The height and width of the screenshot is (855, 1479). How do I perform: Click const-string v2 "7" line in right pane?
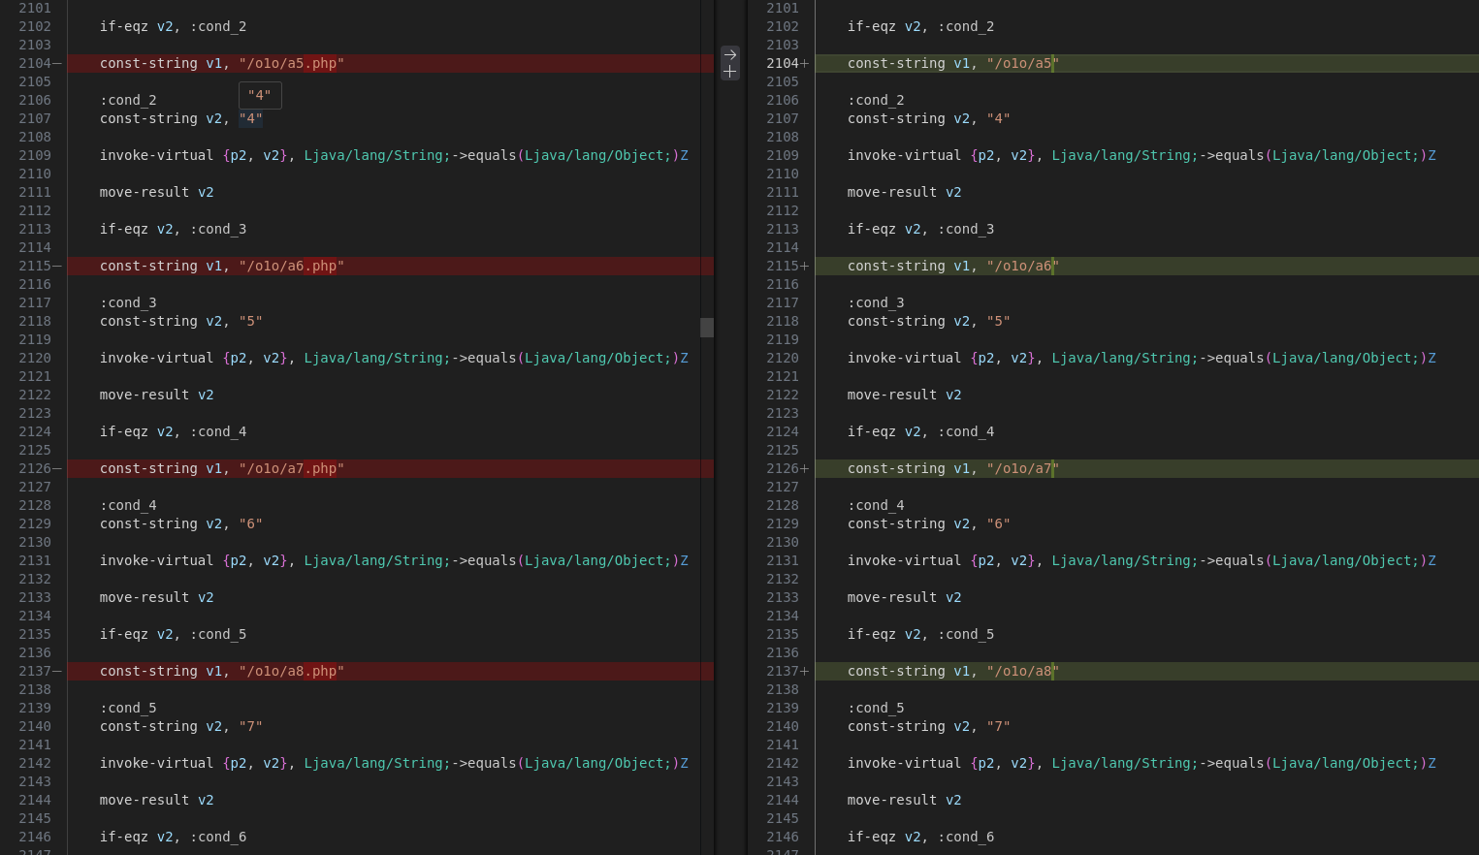click(929, 726)
